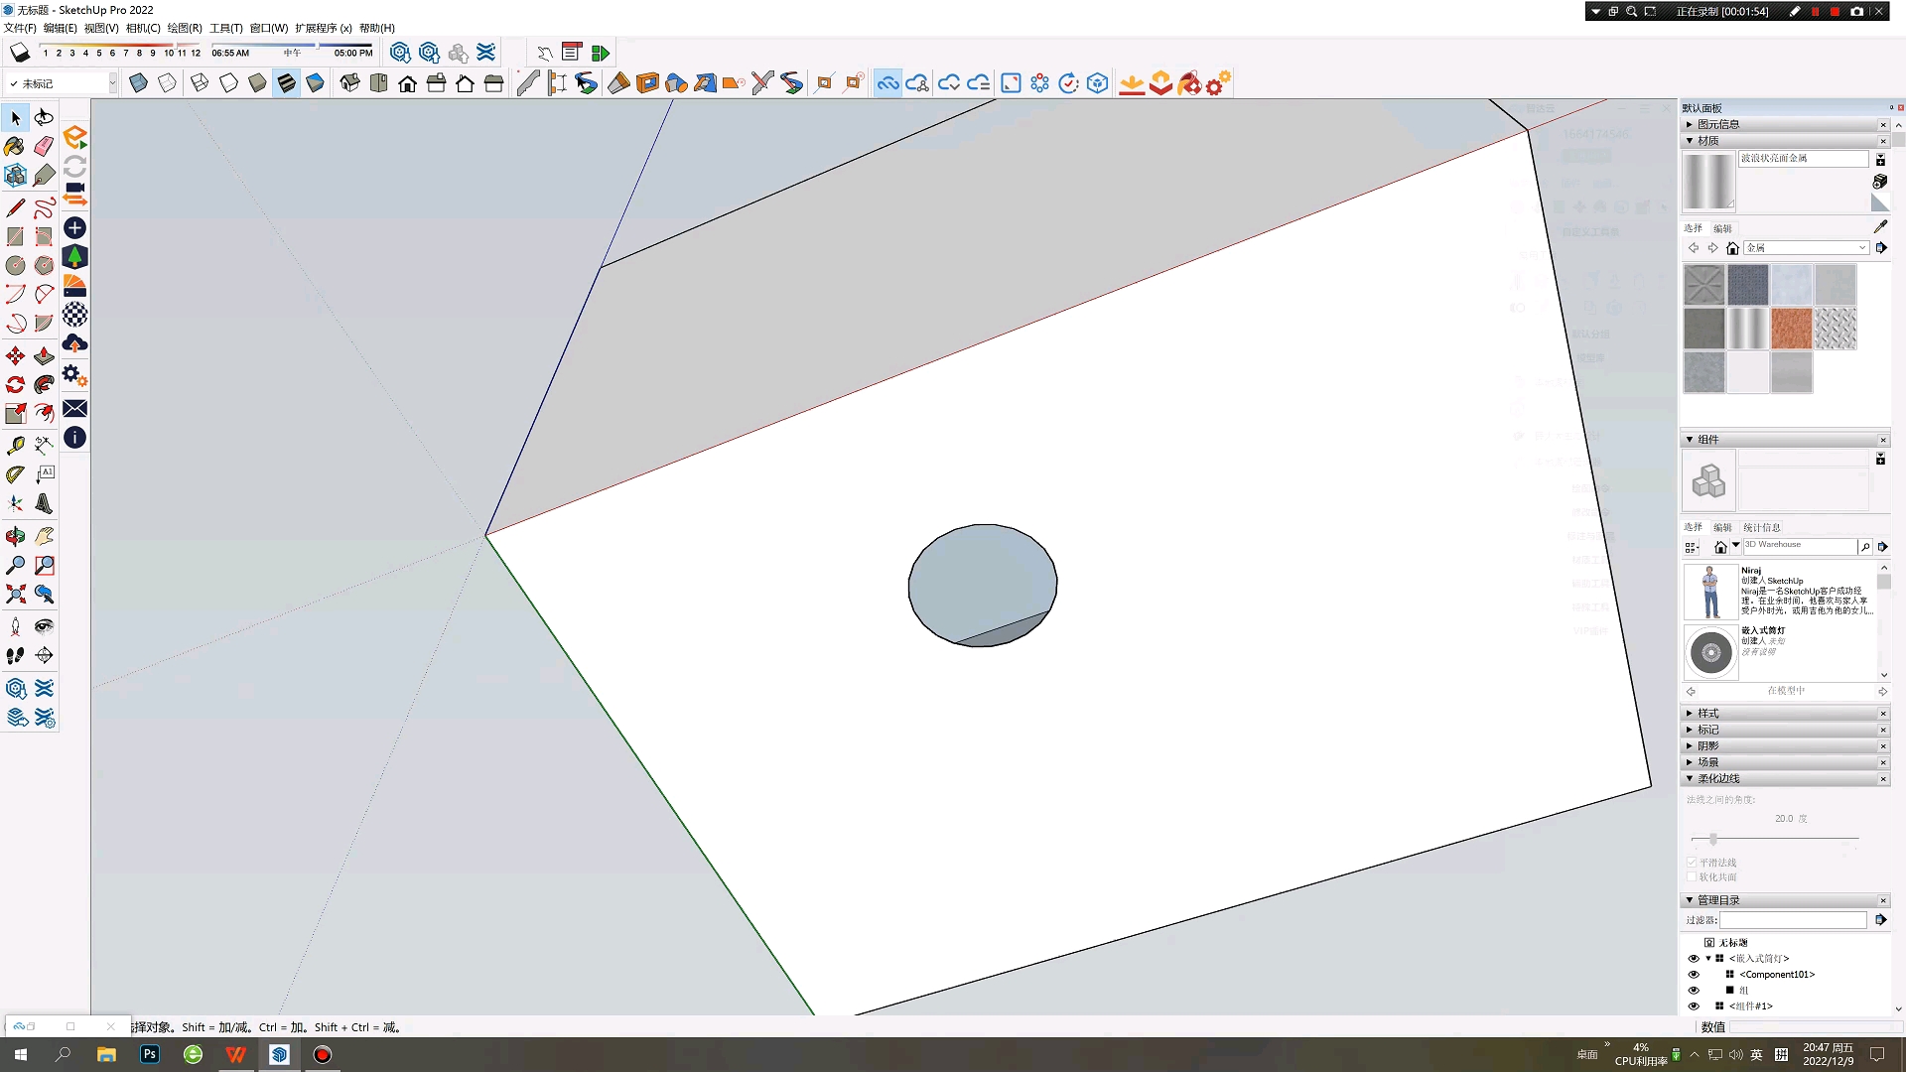
Task: Select the Orbit camera tool
Action: (x=15, y=537)
